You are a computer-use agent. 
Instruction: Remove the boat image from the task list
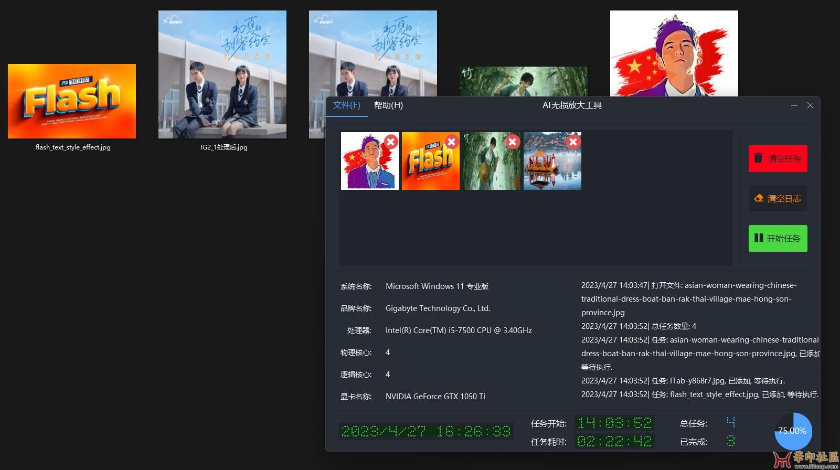pos(573,142)
